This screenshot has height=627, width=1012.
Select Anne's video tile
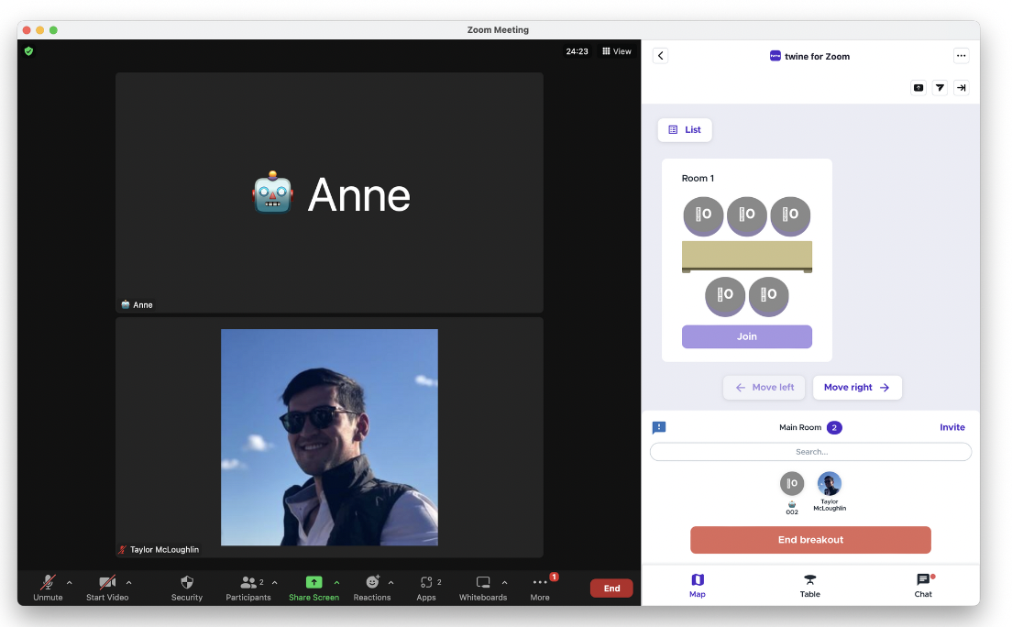click(329, 192)
